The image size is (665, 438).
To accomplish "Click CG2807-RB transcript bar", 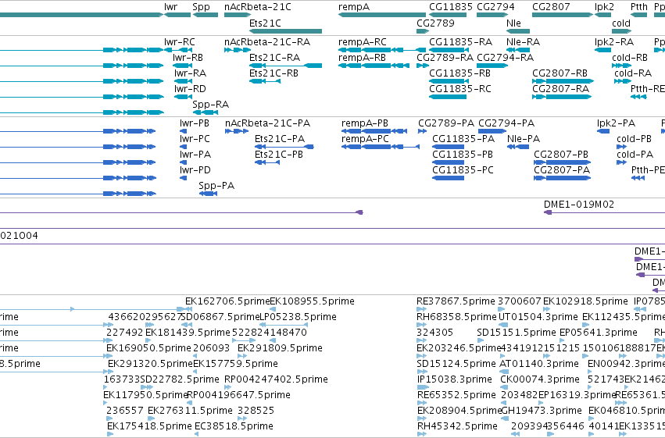I will (563, 81).
